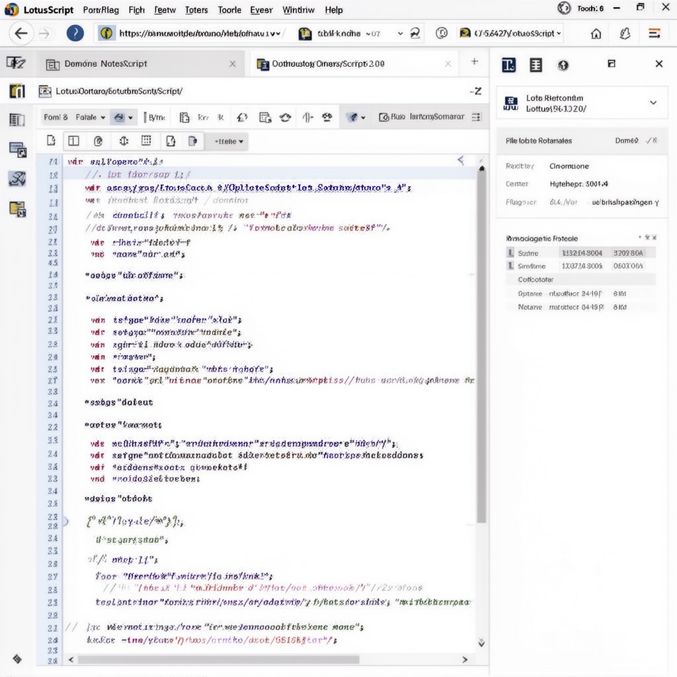Click the copy pages icon in the editor toolbar
The height and width of the screenshot is (677, 677).
tap(264, 117)
